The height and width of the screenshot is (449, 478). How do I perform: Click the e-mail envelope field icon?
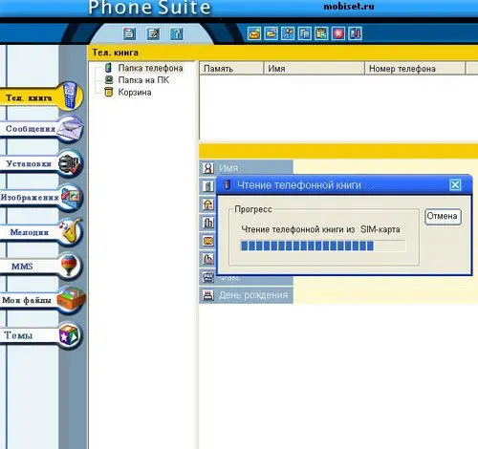[x=208, y=241]
